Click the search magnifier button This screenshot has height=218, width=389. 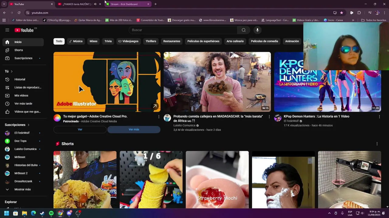(x=244, y=30)
